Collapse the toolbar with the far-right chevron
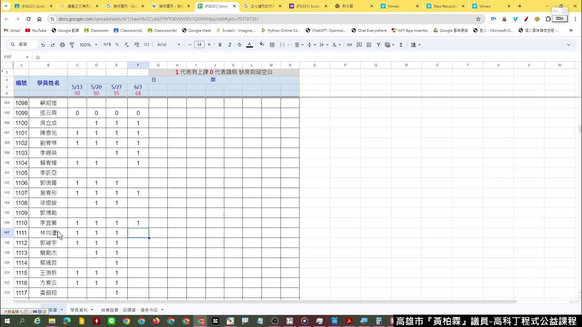 (568, 45)
